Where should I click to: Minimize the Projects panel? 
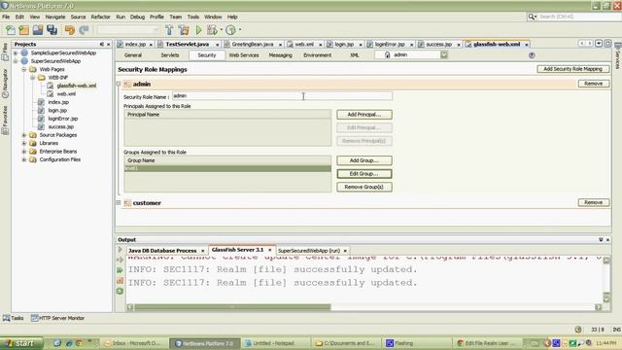pos(101,45)
